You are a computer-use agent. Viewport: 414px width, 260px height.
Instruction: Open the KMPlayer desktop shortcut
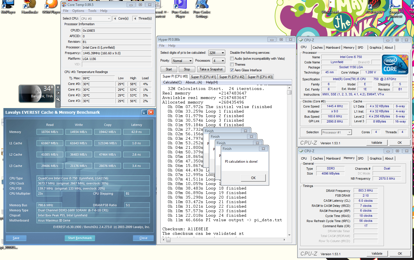coord(9,6)
